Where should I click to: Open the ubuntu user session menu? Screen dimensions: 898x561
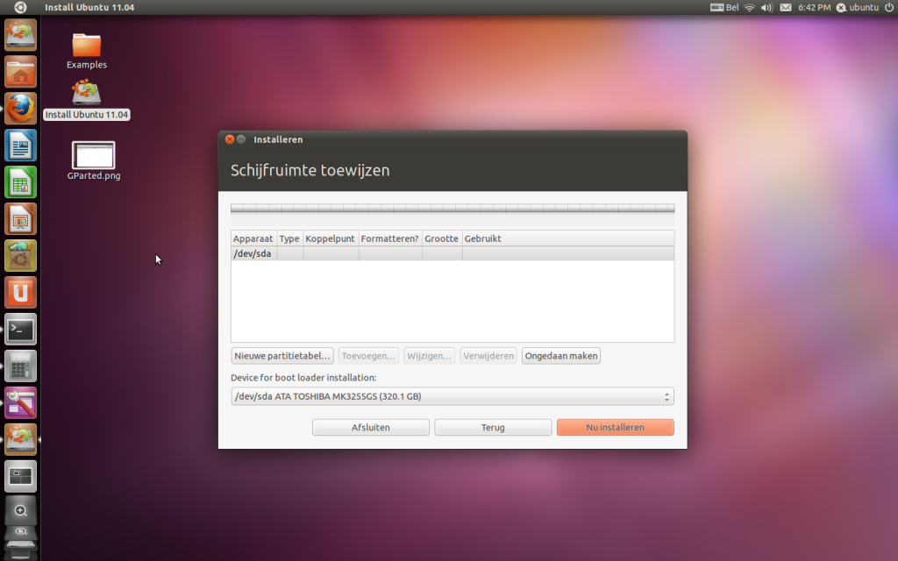(x=858, y=7)
